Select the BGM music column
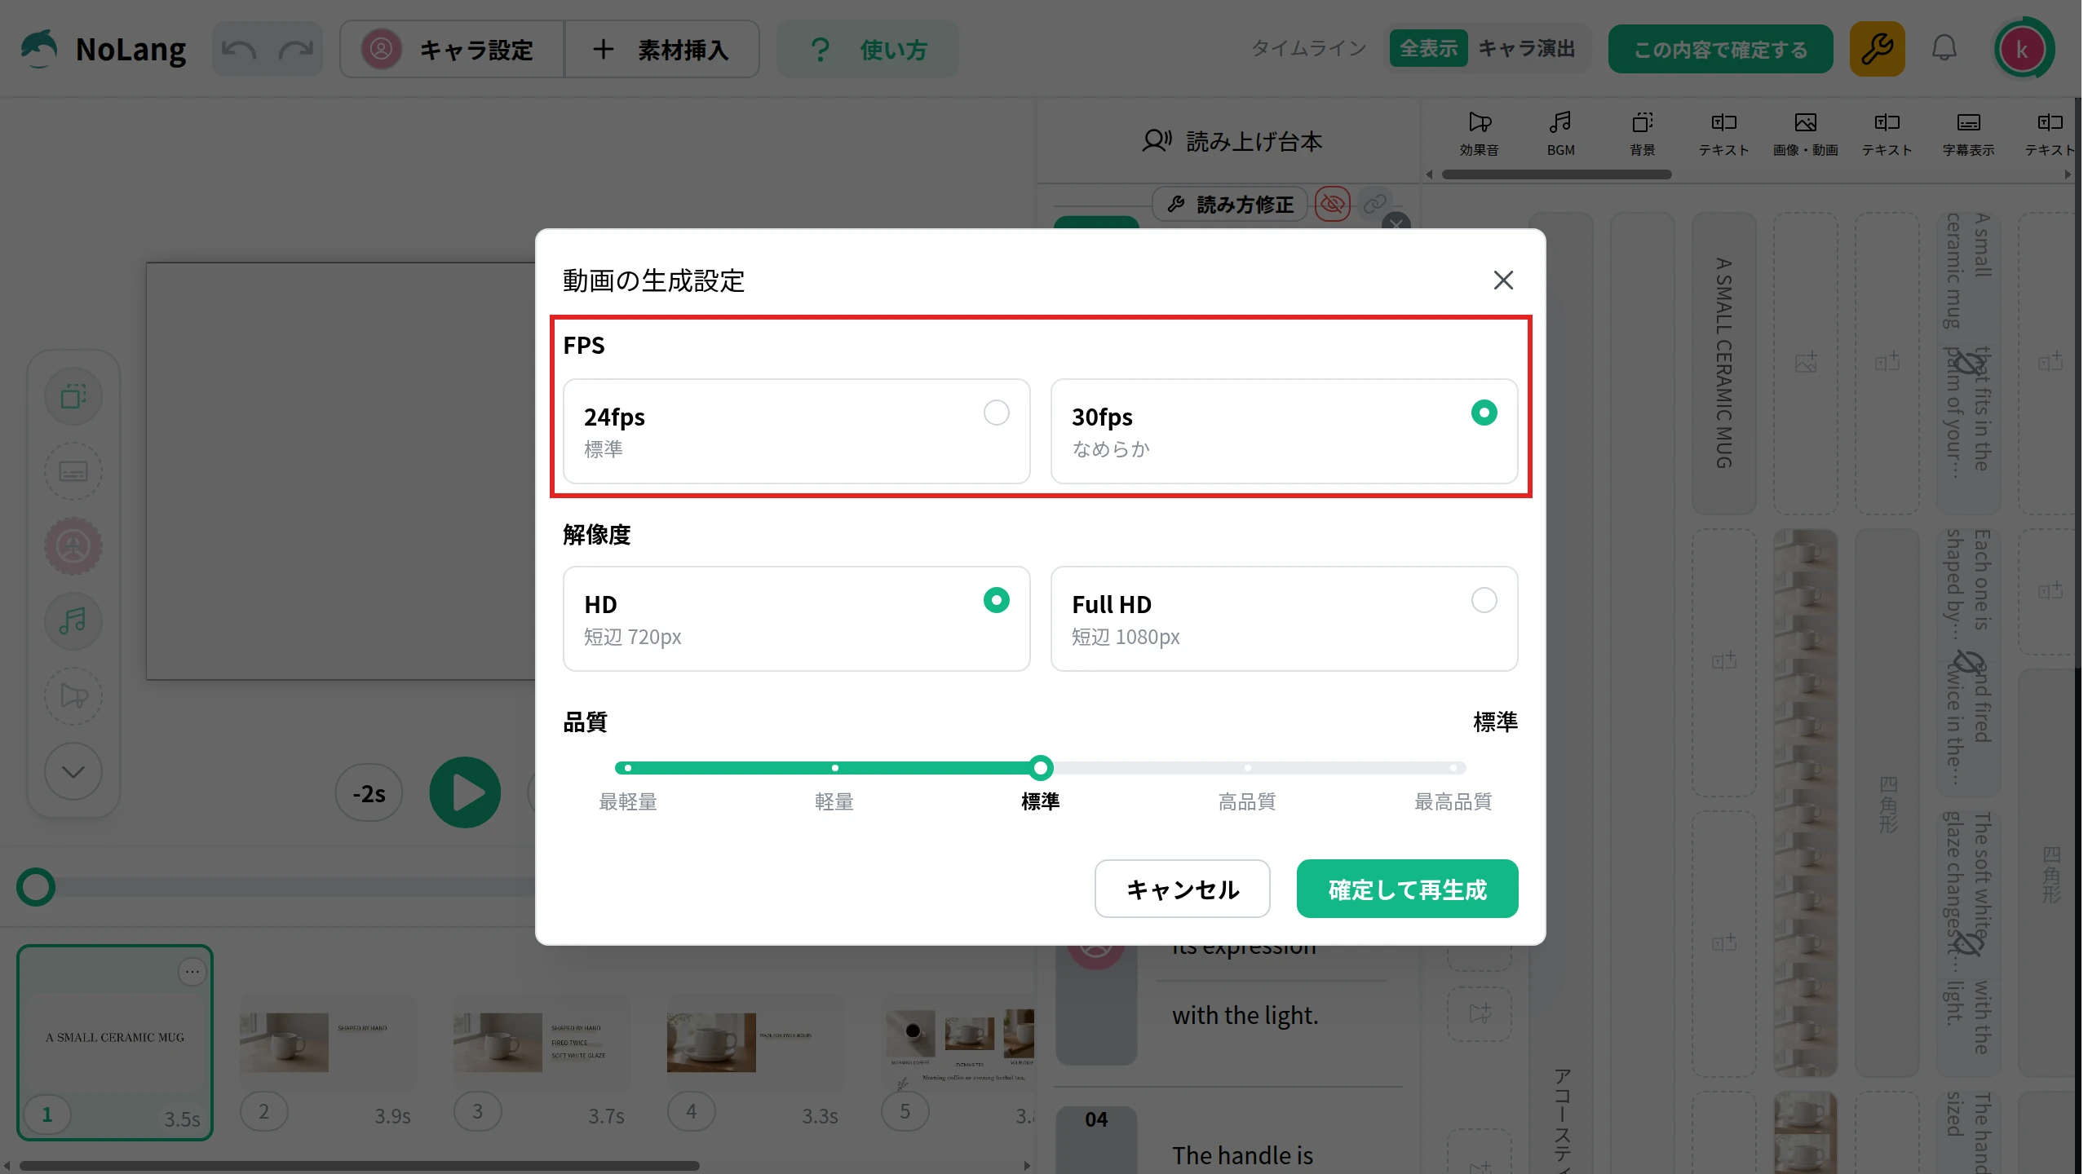Screen dimensions: 2088x1174 (1560, 134)
